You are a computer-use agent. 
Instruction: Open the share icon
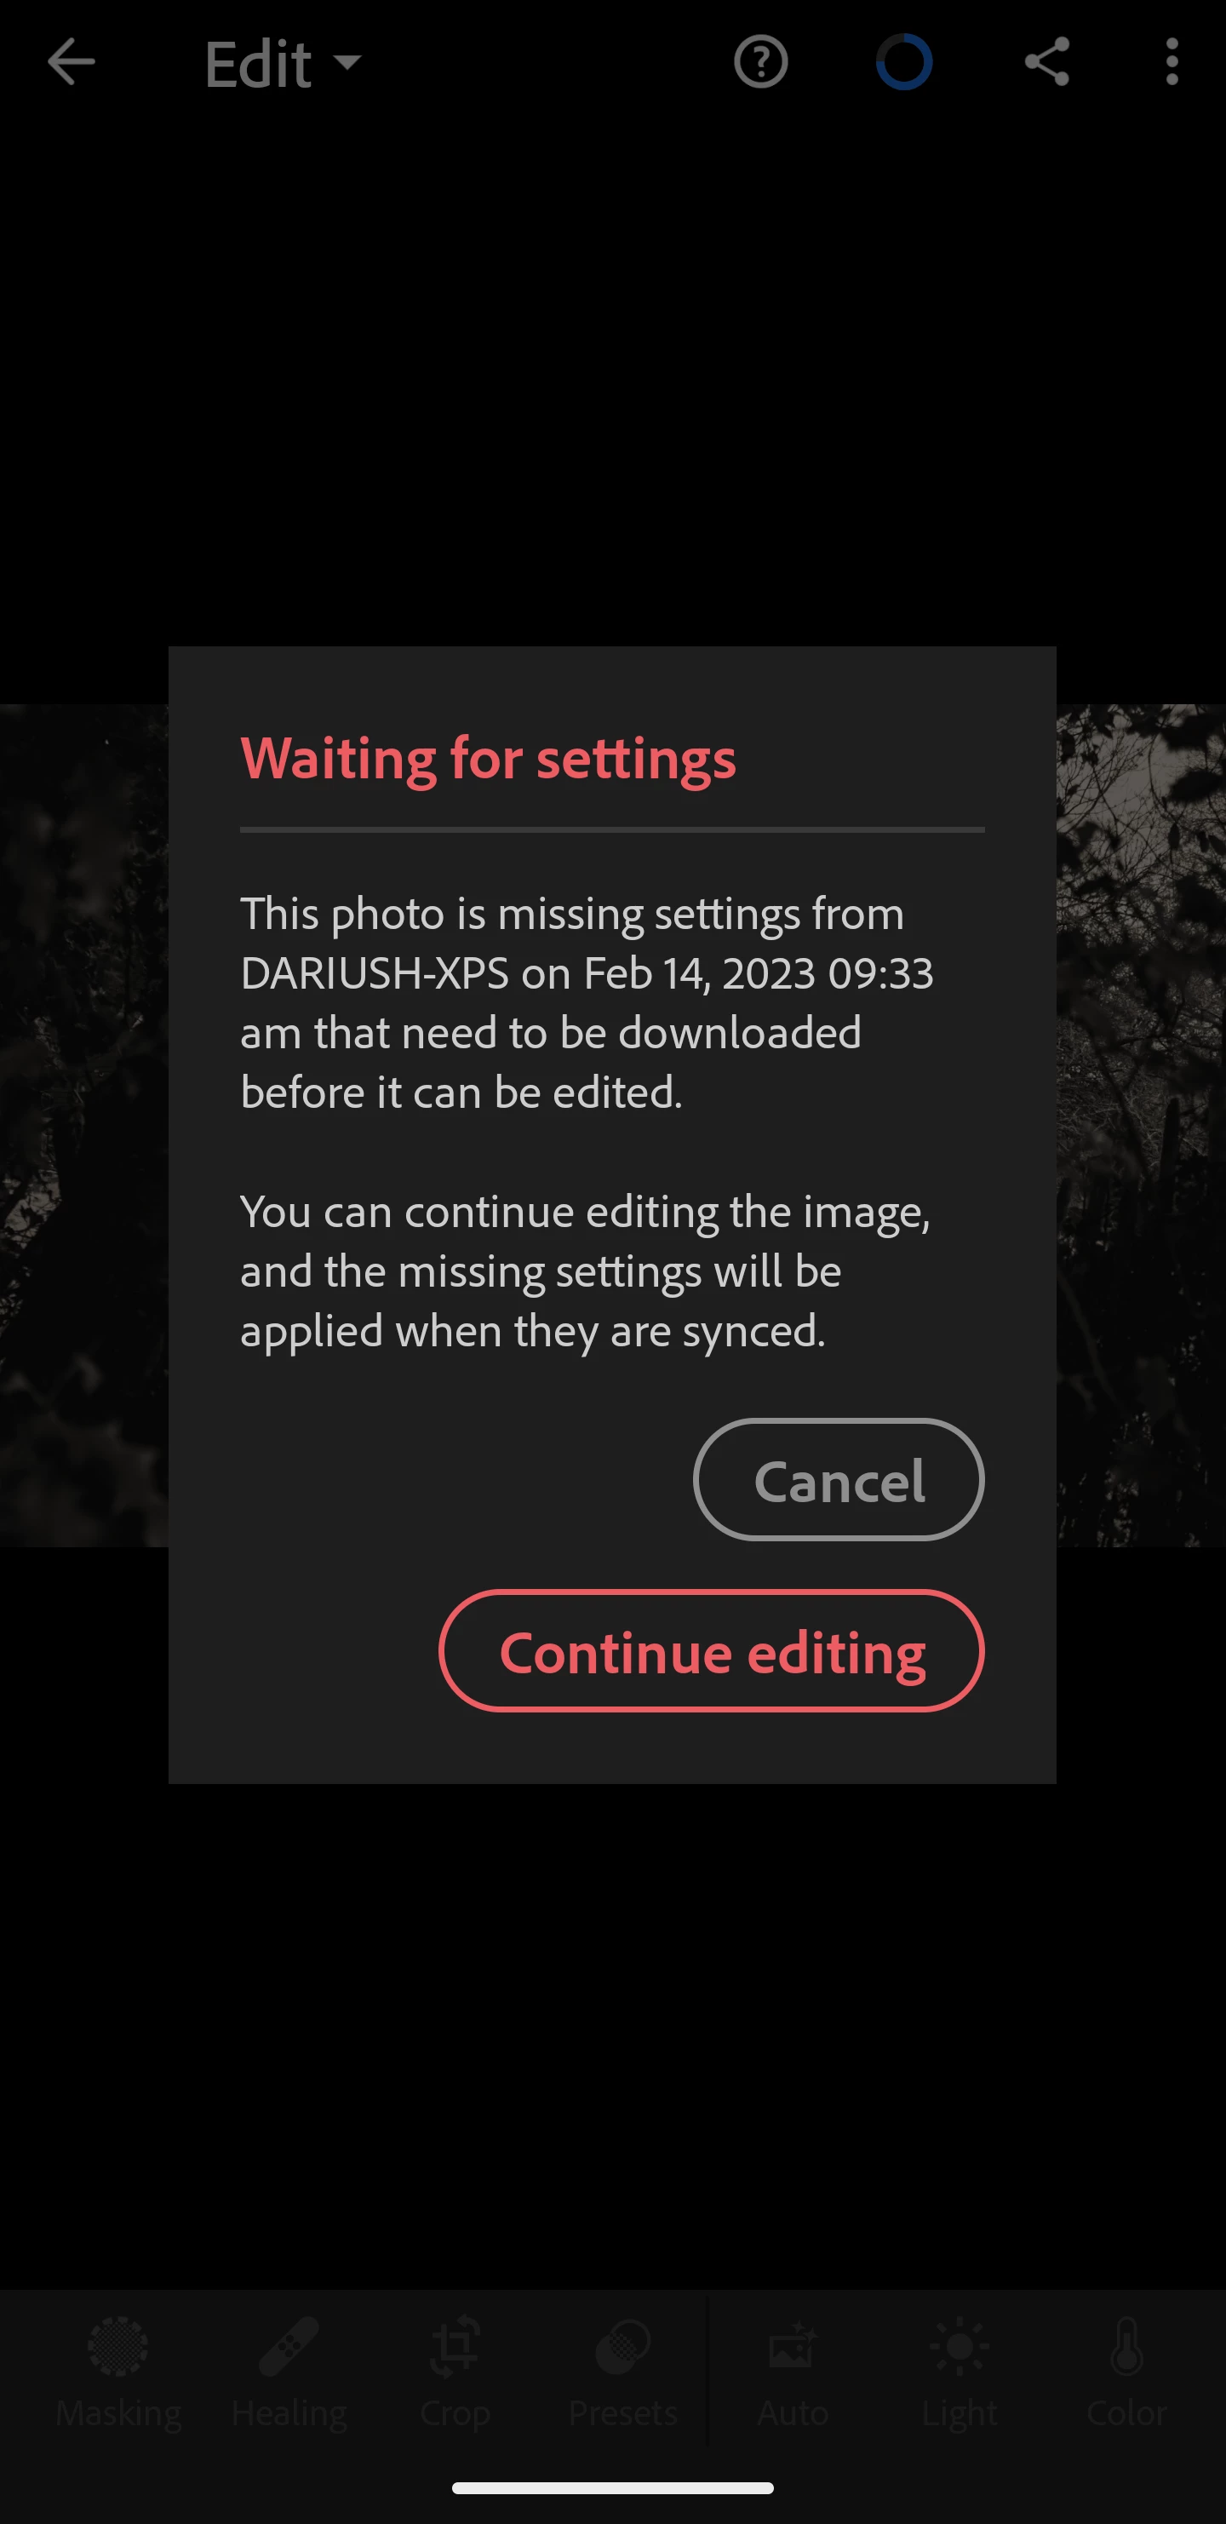pyautogui.click(x=1046, y=63)
